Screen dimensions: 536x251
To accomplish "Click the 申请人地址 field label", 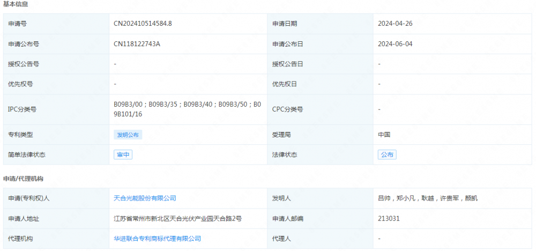I will [24, 218].
